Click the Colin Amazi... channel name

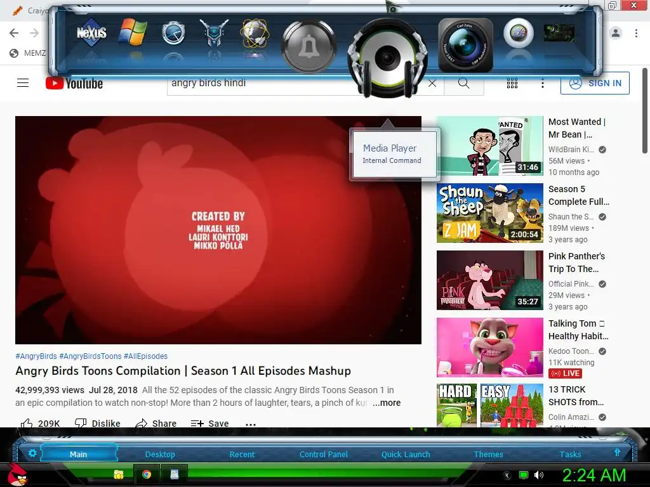[571, 417]
